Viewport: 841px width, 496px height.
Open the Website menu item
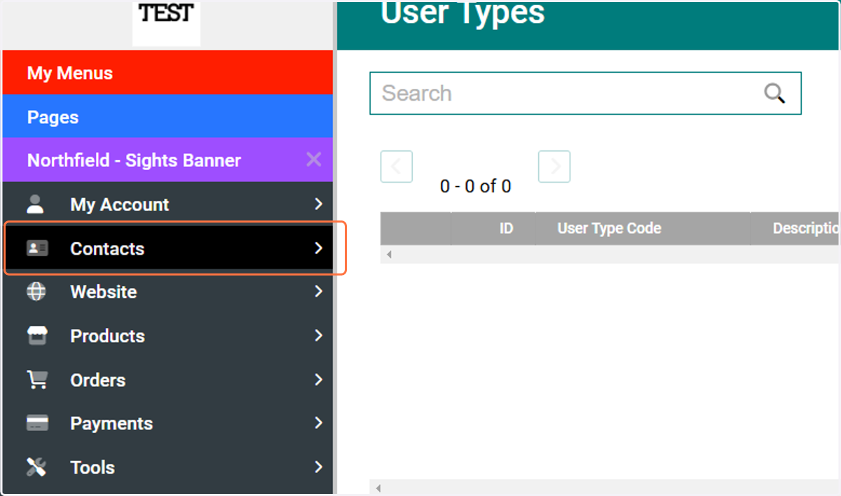167,292
